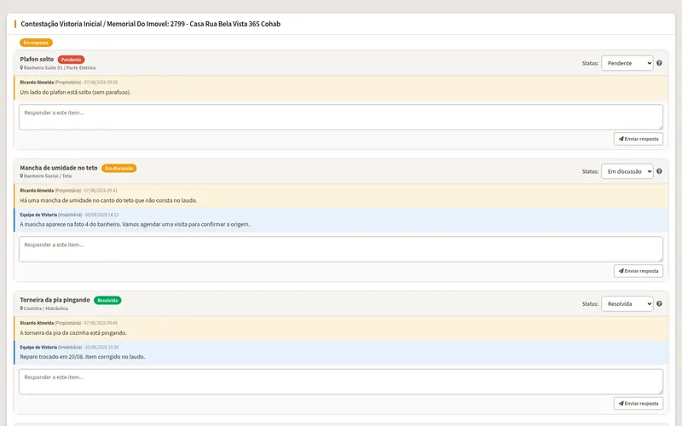Click 'Banheiro Social / Teto' location text

coord(48,176)
